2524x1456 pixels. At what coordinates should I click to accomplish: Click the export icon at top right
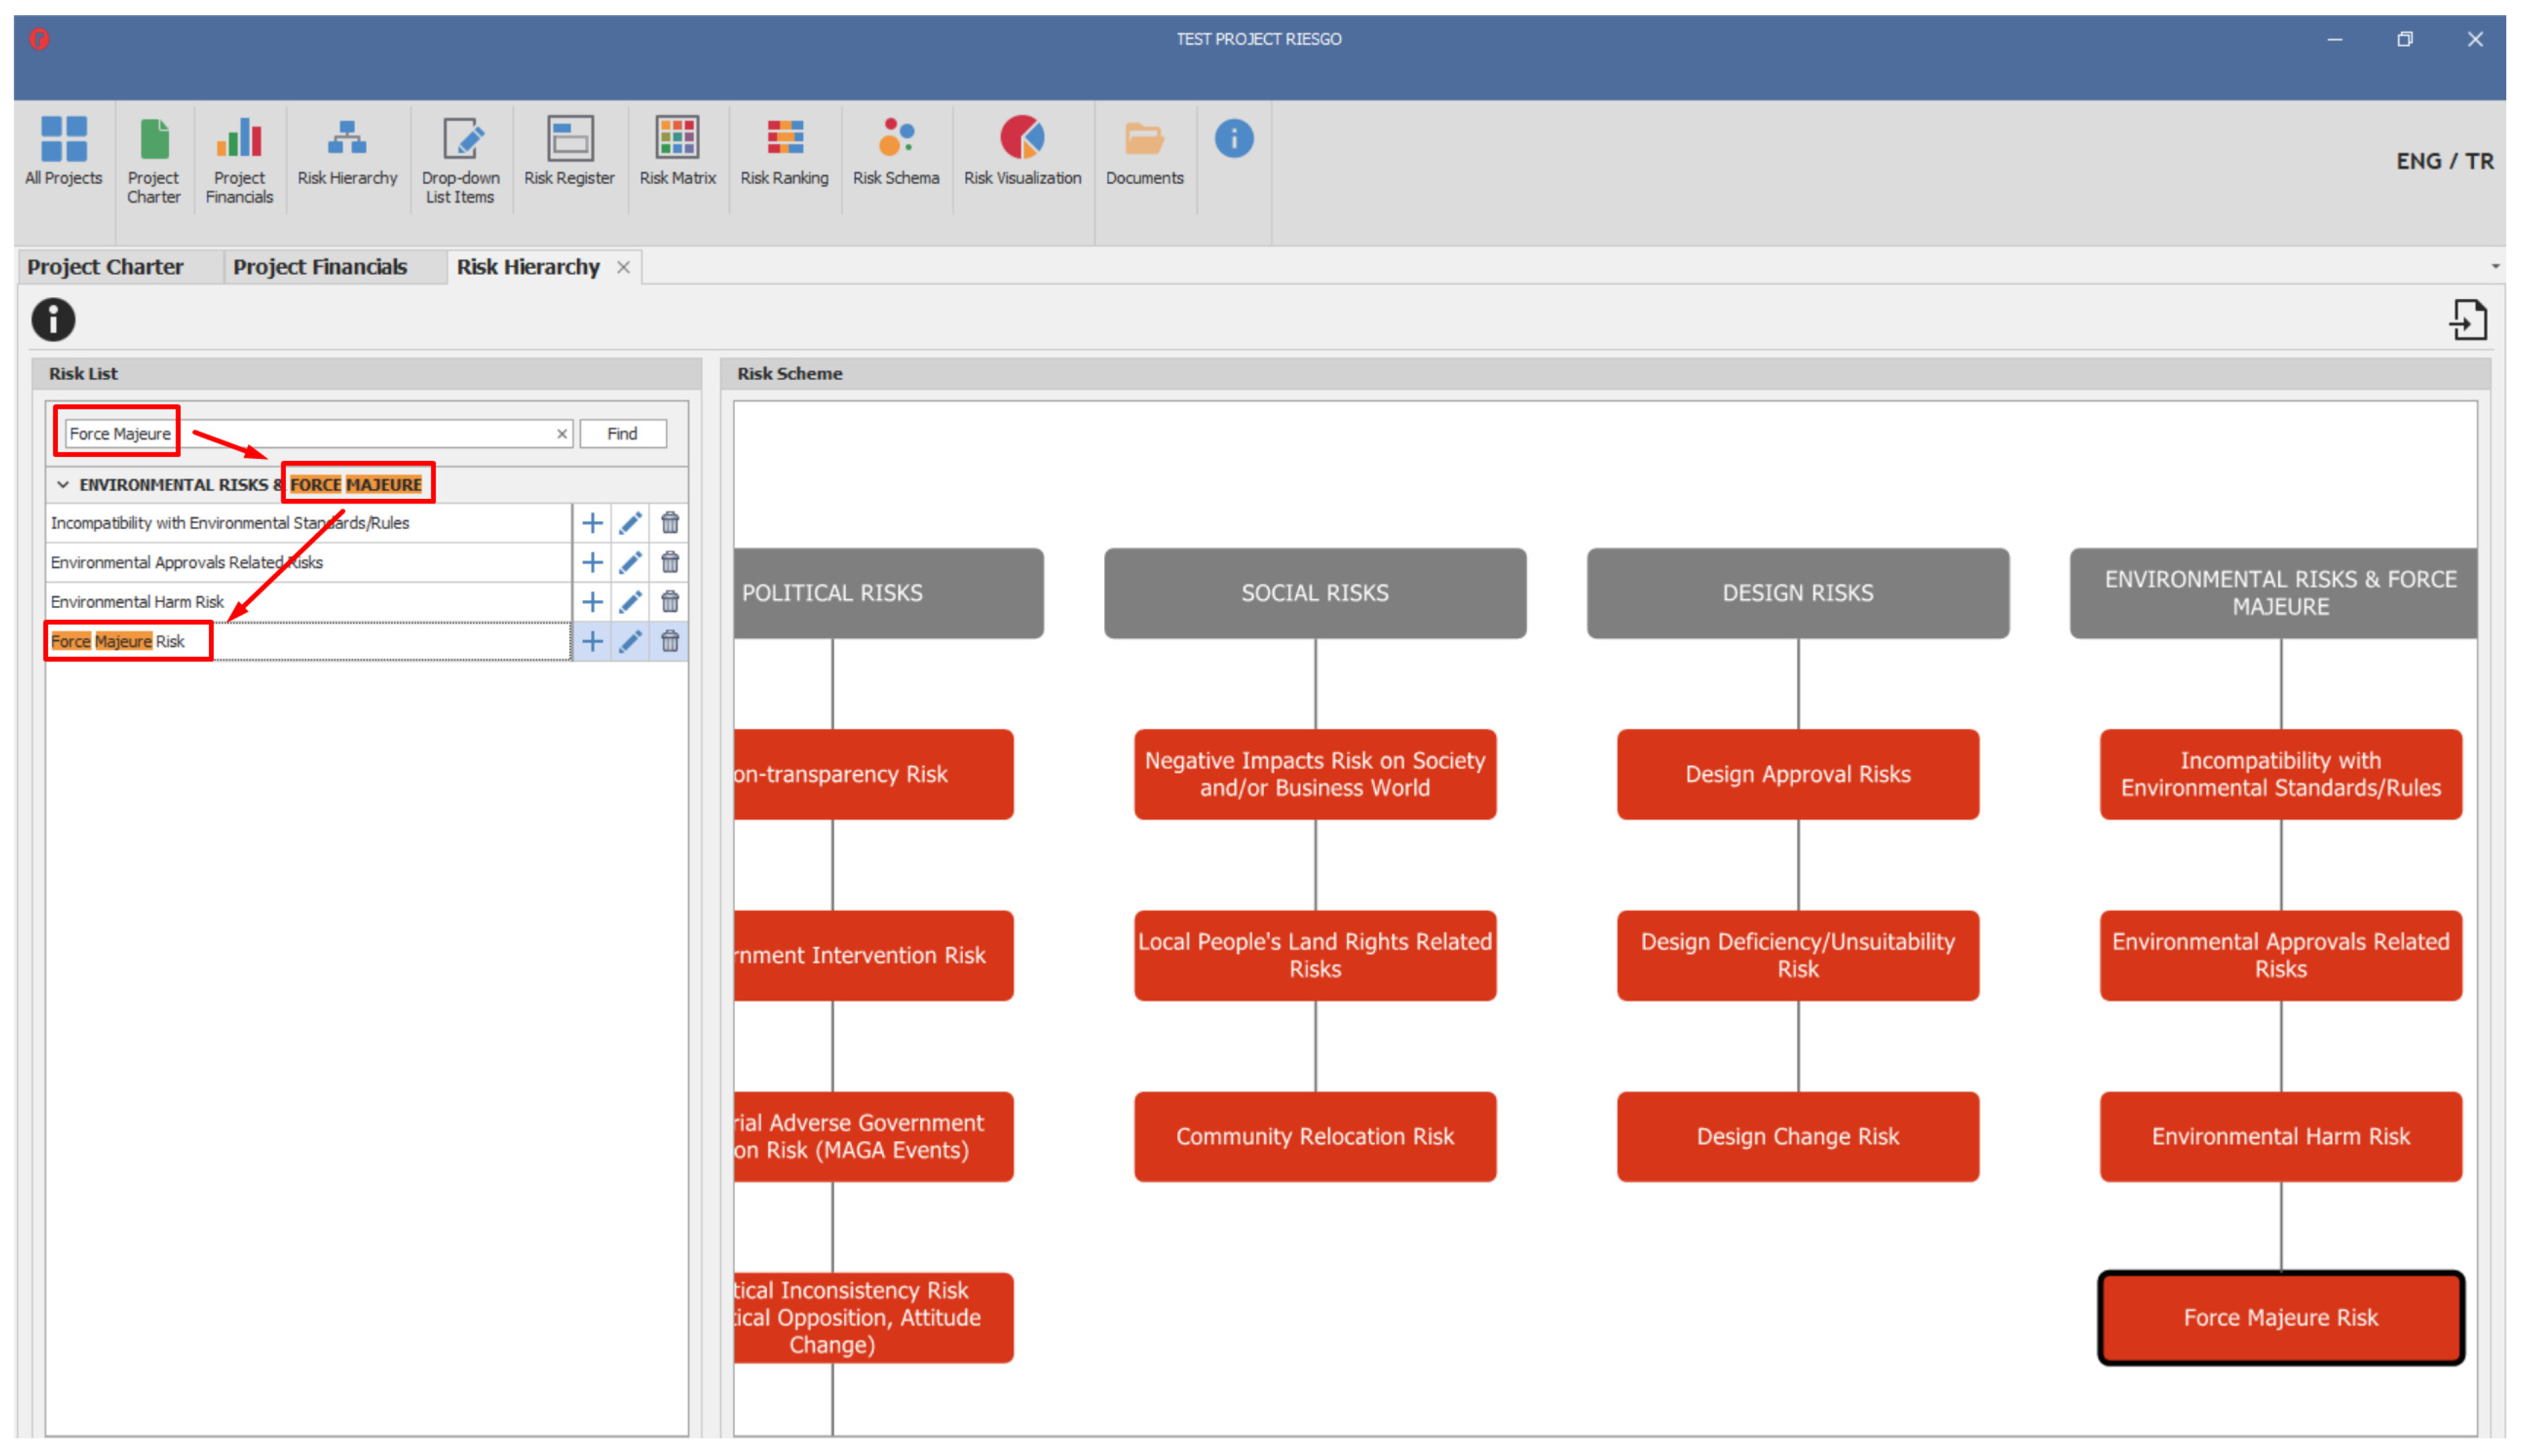(x=2467, y=320)
